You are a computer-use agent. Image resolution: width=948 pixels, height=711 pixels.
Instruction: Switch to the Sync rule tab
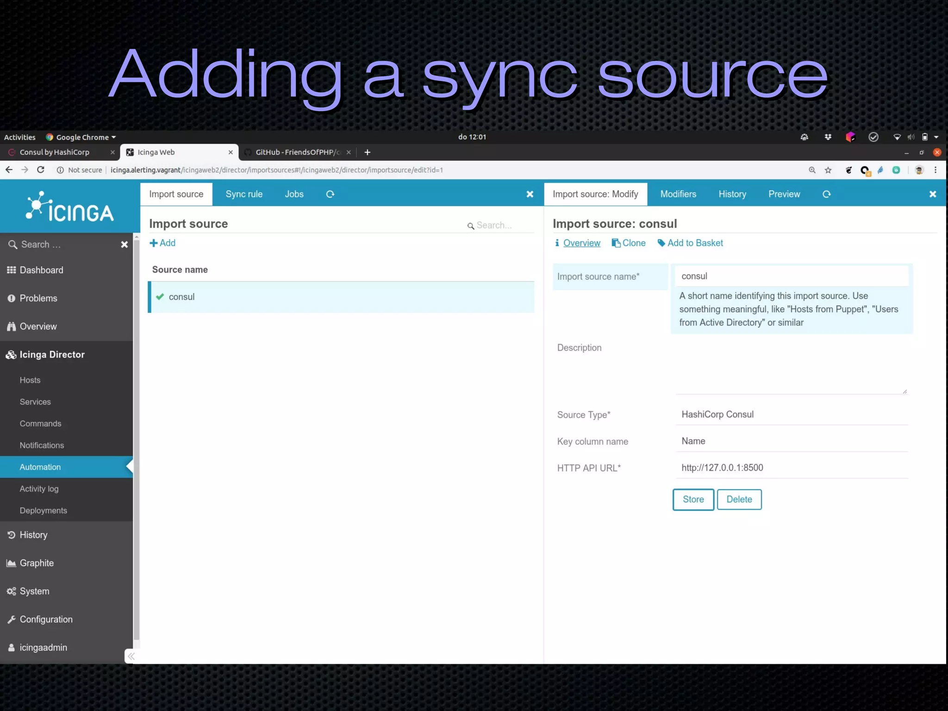244,194
